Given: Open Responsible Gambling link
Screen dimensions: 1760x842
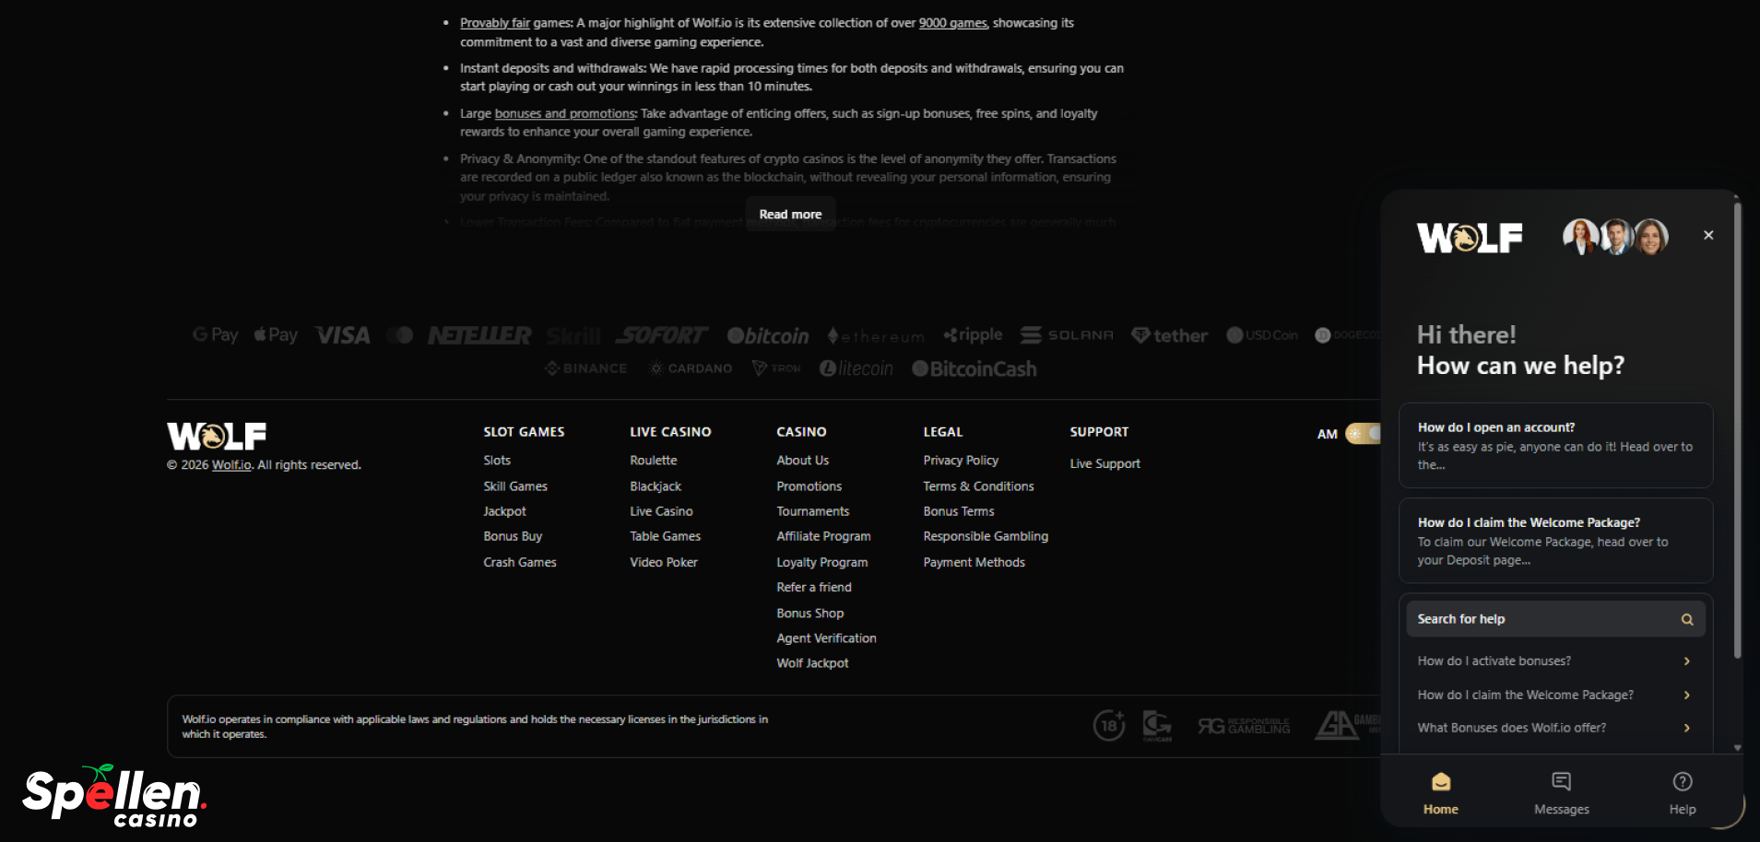Looking at the screenshot, I should point(986,536).
